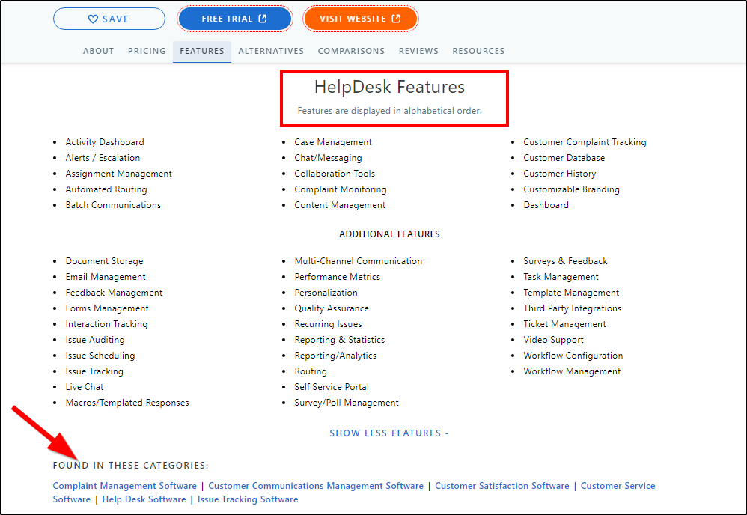Open the Comparisons tab
747x515 pixels.
pos(351,51)
